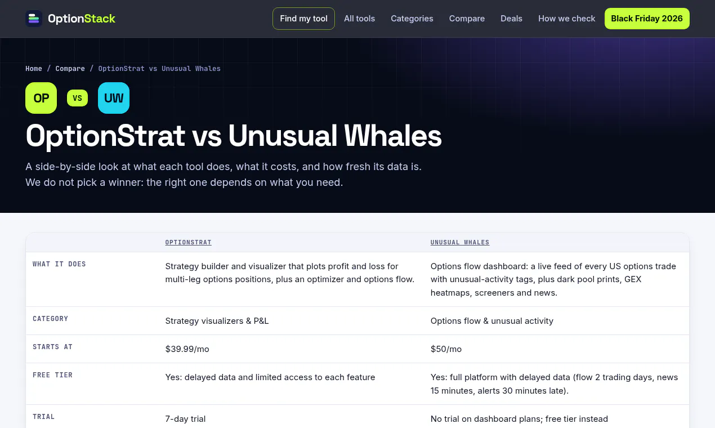Screen dimensions: 715x428
Task: Click the WHAT IT DOES row label
Action: pyautogui.click(x=59, y=264)
